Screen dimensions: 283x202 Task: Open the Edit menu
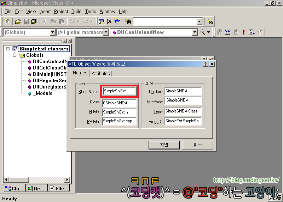pyautogui.click(x=19, y=12)
